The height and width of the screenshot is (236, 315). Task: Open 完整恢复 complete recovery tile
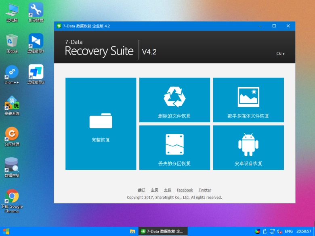click(x=101, y=124)
